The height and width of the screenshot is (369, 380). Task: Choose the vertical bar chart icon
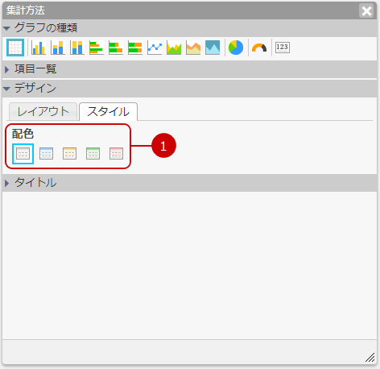coord(39,48)
